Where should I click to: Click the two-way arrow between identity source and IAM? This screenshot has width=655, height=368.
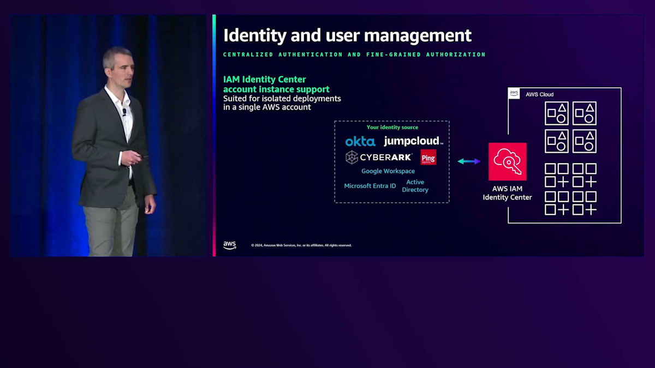[x=469, y=161]
